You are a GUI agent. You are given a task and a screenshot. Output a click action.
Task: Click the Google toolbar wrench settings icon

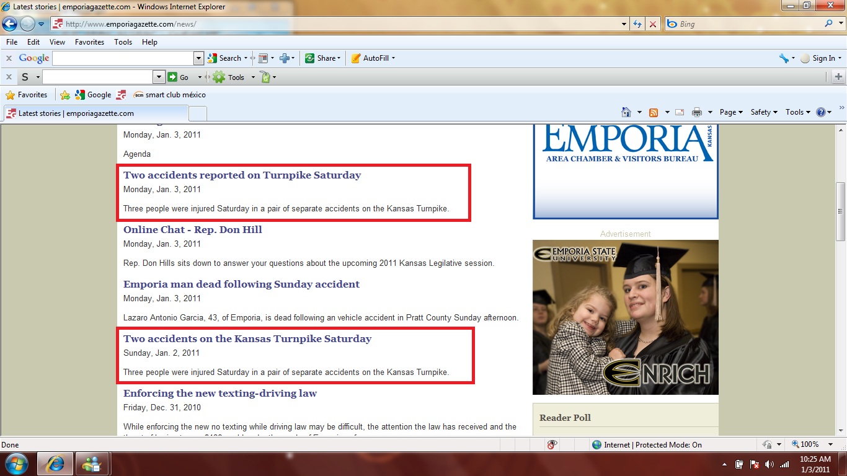(x=784, y=58)
